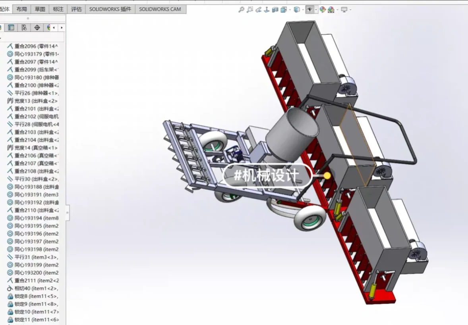The width and height of the screenshot is (468, 325).
Task: Click the 同心 icon beside 同心193200
Action: coord(10,273)
